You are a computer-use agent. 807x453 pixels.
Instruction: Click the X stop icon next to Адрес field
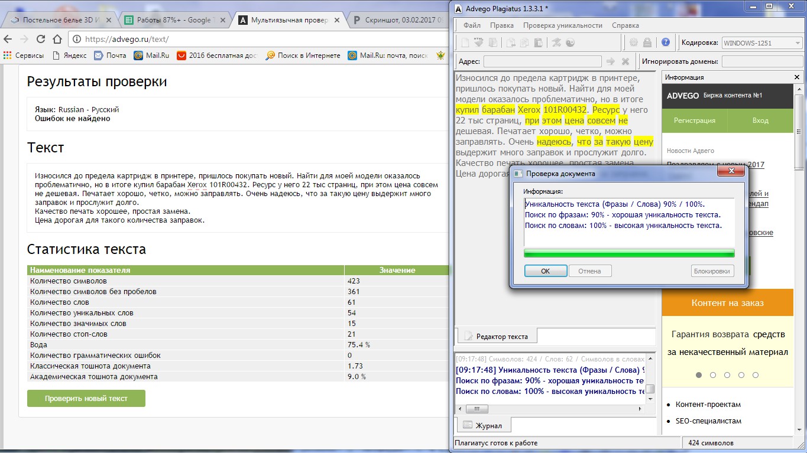click(x=625, y=61)
